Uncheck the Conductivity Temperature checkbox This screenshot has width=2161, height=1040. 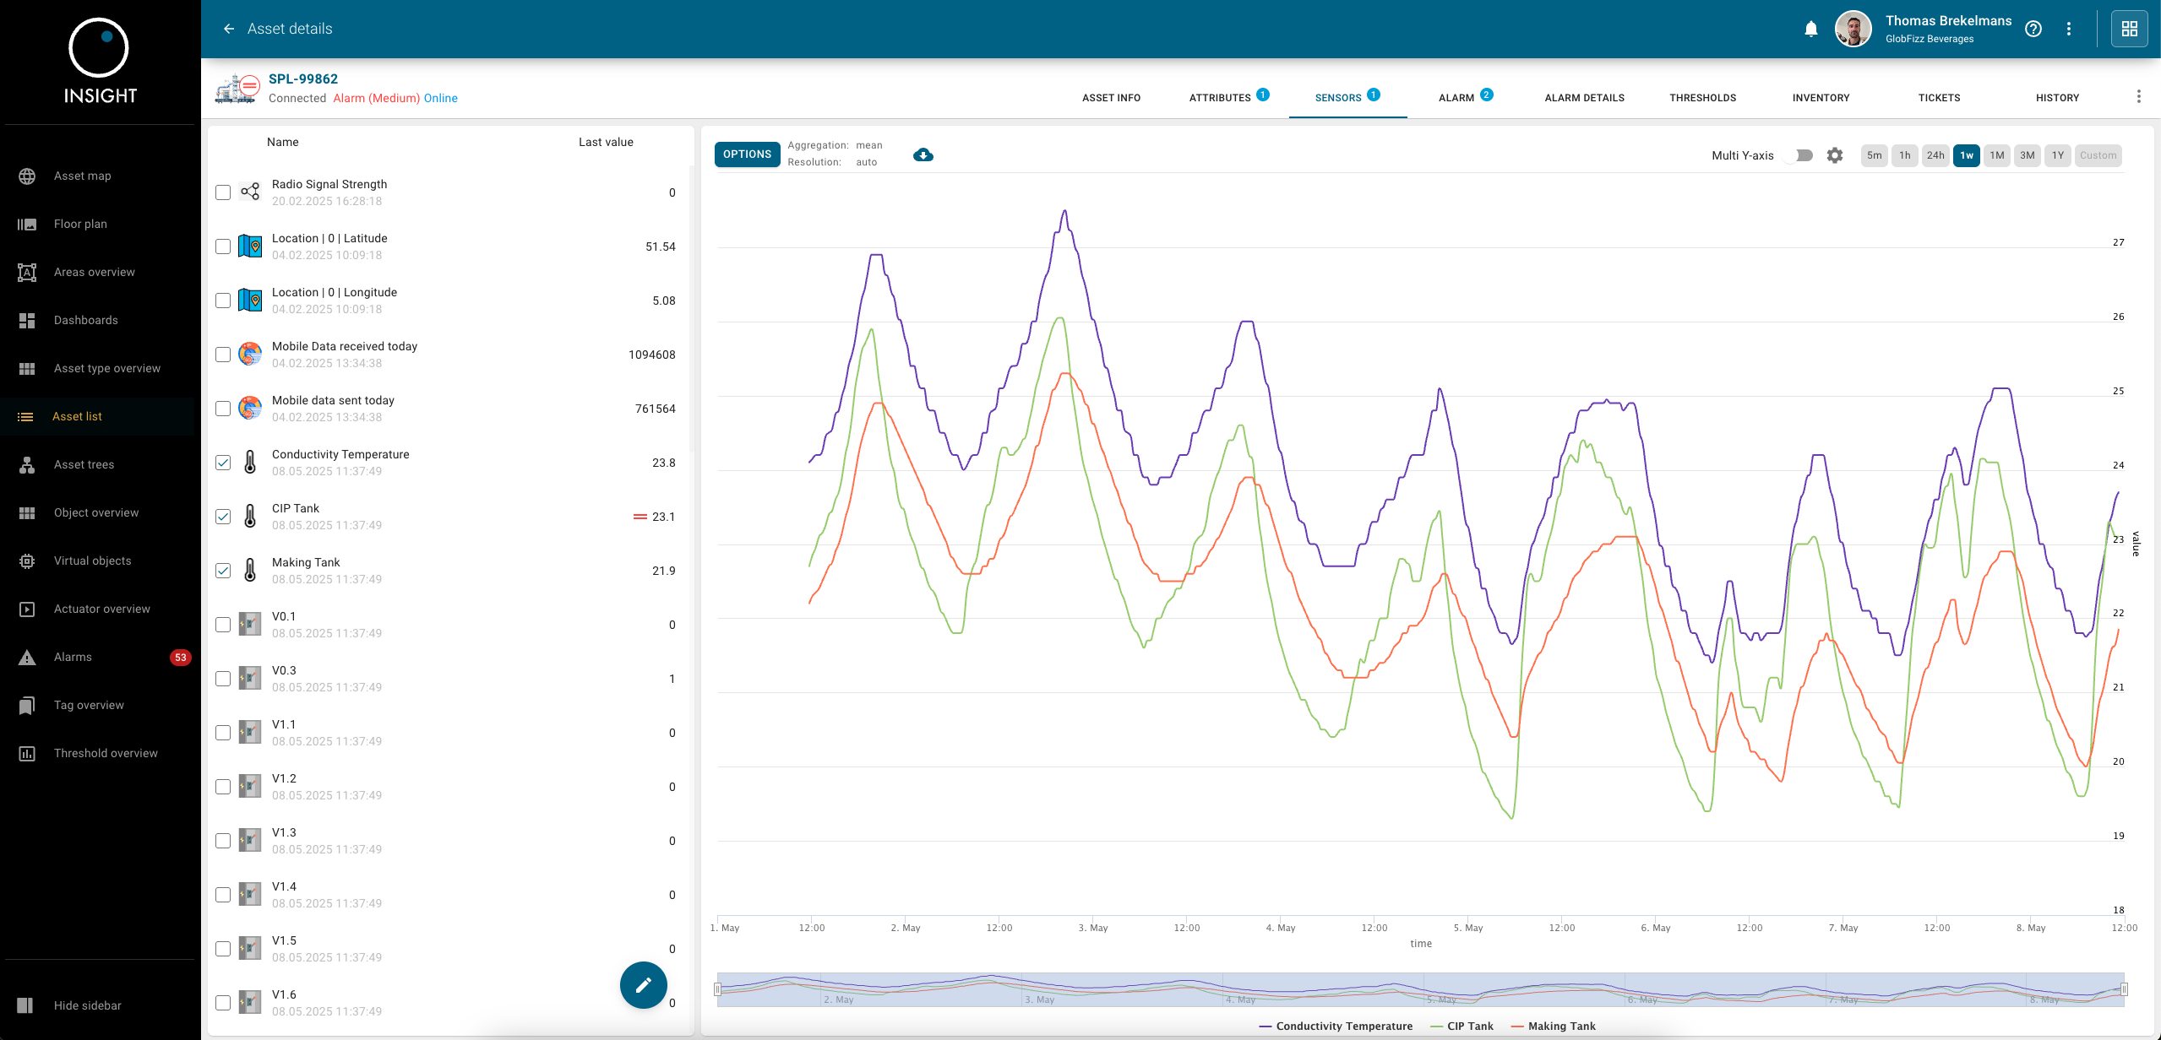[223, 463]
